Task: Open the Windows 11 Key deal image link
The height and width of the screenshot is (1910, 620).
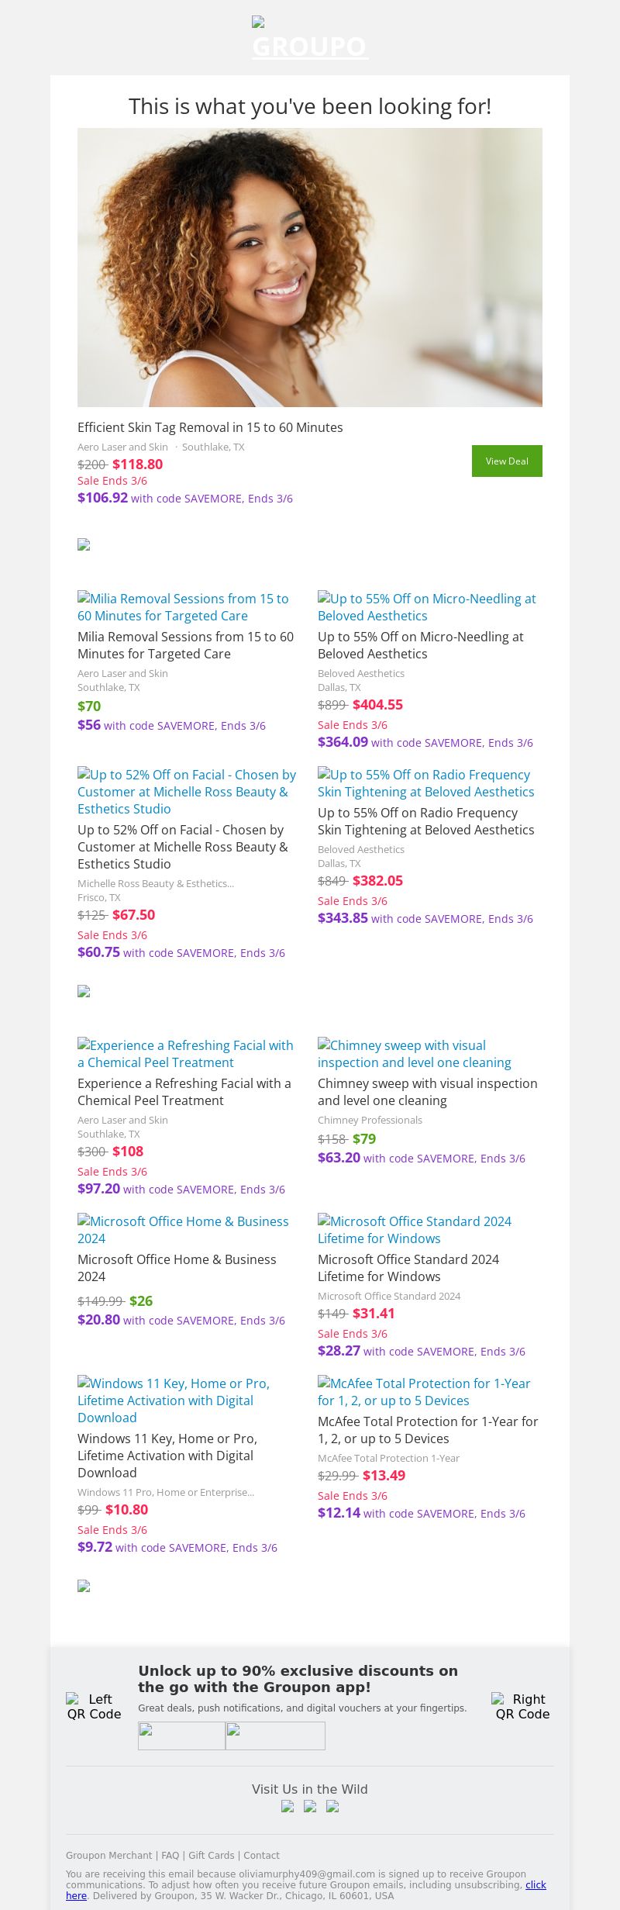Action: click(174, 1401)
